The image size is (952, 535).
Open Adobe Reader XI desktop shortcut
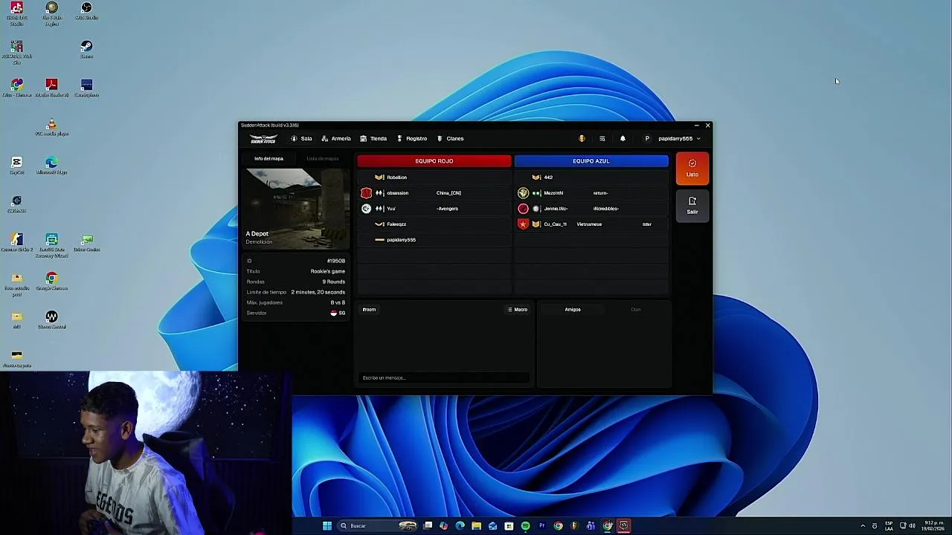[x=51, y=88]
